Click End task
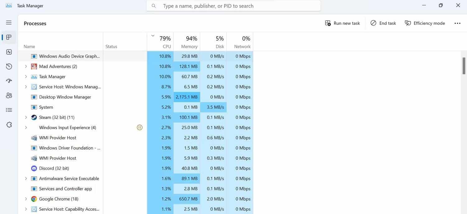467x214 pixels. [x=383, y=23]
